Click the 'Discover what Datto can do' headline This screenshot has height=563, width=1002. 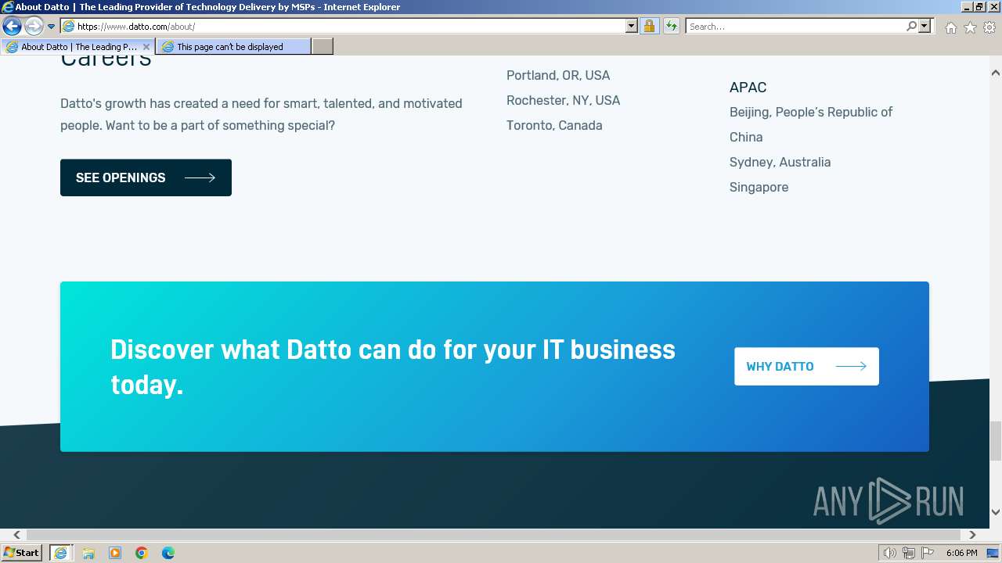tap(393, 367)
